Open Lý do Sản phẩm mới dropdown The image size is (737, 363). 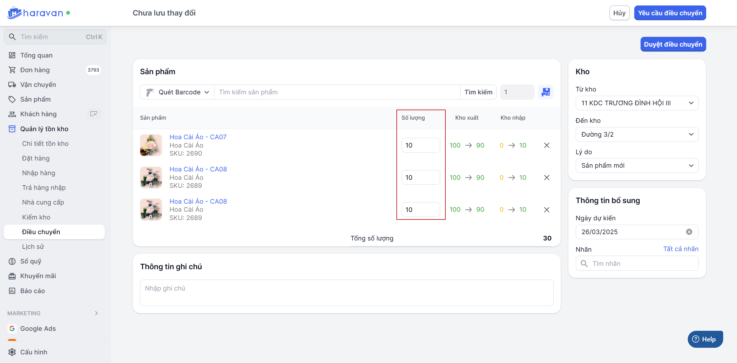click(637, 165)
